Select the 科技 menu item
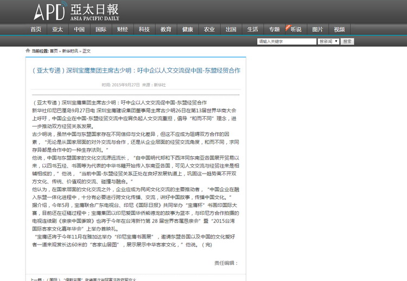The height and width of the screenshot is (281, 407). coord(144,29)
